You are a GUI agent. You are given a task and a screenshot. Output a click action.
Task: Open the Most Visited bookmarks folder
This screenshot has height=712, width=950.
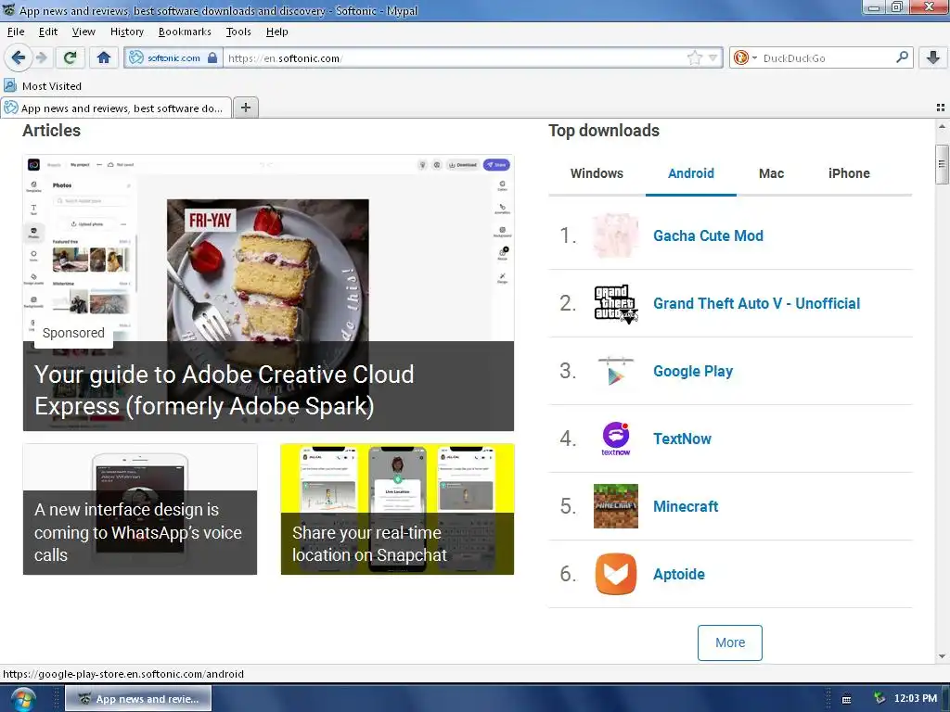click(x=43, y=86)
